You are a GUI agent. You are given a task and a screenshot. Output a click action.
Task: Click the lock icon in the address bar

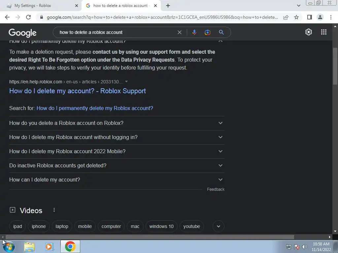click(42, 17)
